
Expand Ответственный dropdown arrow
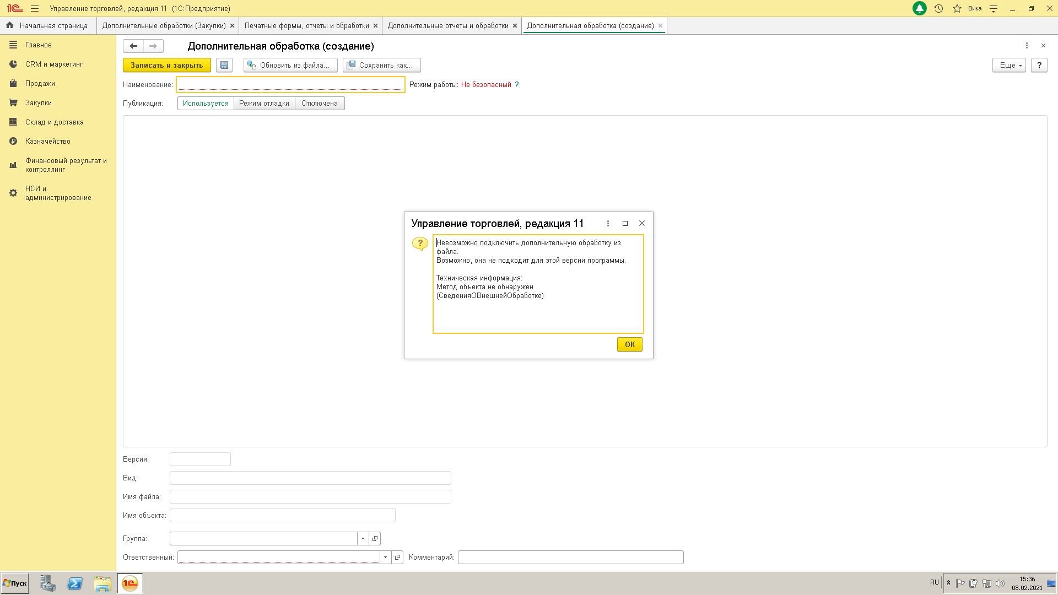click(385, 557)
